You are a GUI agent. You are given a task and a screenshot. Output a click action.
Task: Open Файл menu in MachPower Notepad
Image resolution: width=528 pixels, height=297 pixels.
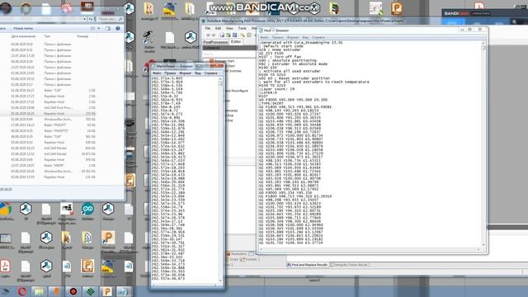(157, 73)
